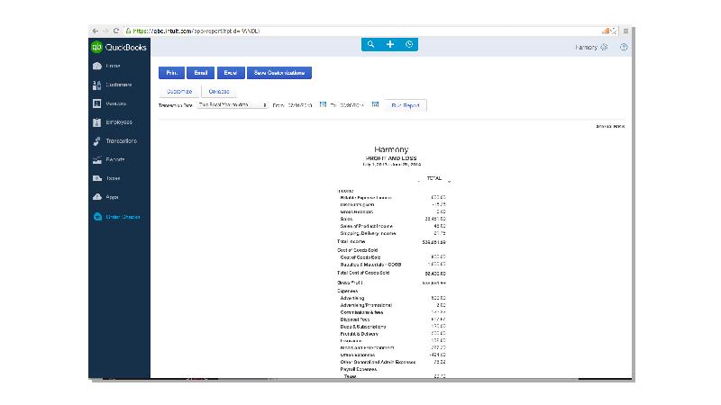The height and width of the screenshot is (405, 721).
Task: Click the sort arrow right of TOTAL
Action: point(449,182)
